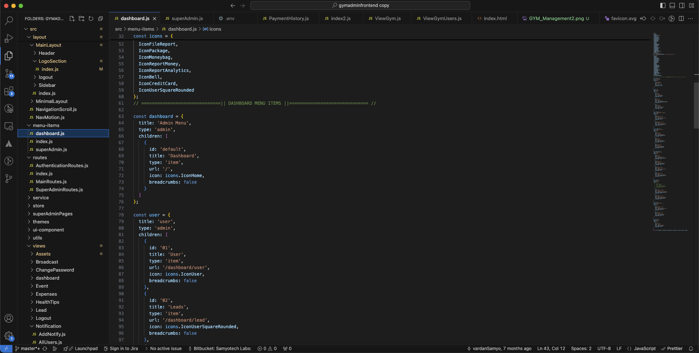
Task: Toggle secondary sidebar in title bar
Action: tap(682, 5)
